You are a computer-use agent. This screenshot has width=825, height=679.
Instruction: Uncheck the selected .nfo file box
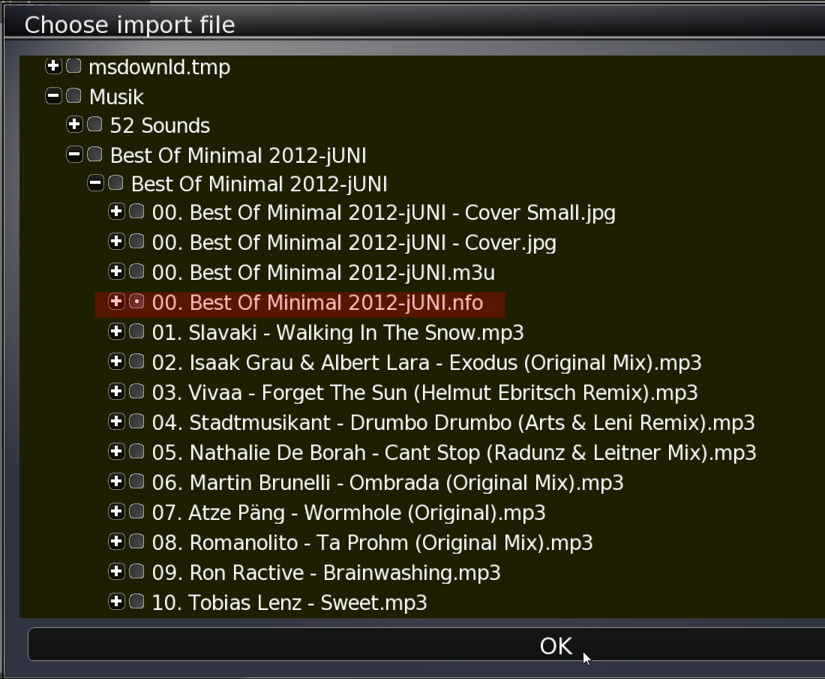click(136, 302)
